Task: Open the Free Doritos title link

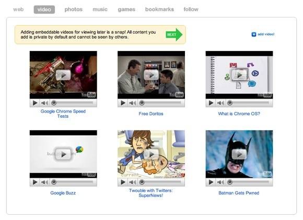Action: (151, 114)
